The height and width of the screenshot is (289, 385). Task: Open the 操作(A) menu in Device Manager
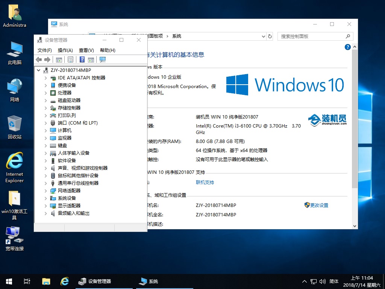pos(65,50)
